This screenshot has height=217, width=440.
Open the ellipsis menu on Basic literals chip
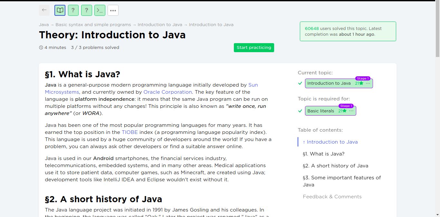pyautogui.click(x=351, y=111)
